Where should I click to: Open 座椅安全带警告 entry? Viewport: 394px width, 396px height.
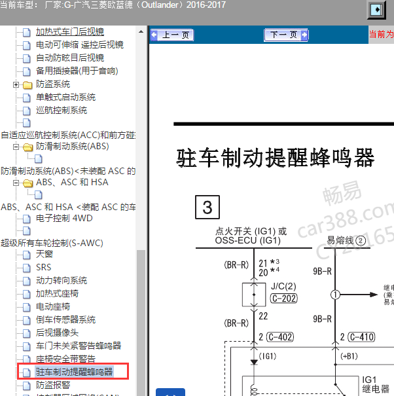coord(65,359)
